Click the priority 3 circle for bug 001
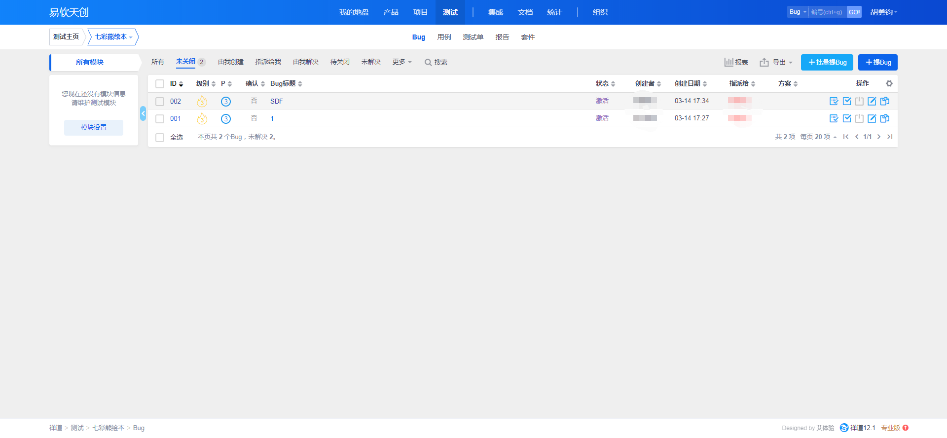The height and width of the screenshot is (438, 947). pos(226,119)
